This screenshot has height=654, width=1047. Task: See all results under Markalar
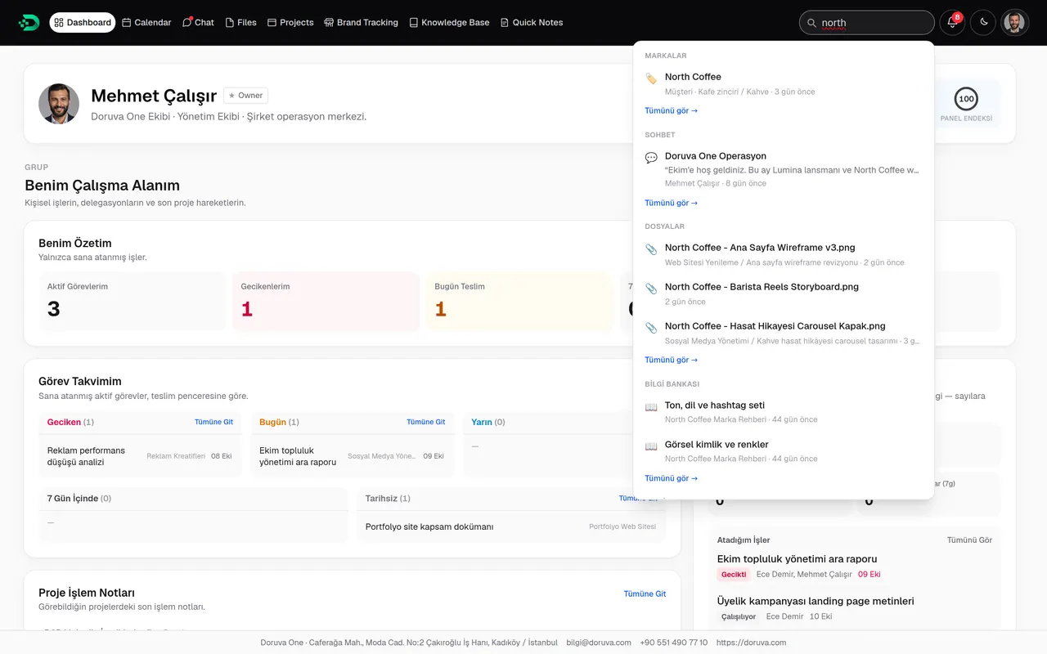[671, 110]
